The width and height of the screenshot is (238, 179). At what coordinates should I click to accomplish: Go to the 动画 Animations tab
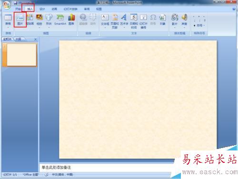pyautogui.click(x=54, y=9)
